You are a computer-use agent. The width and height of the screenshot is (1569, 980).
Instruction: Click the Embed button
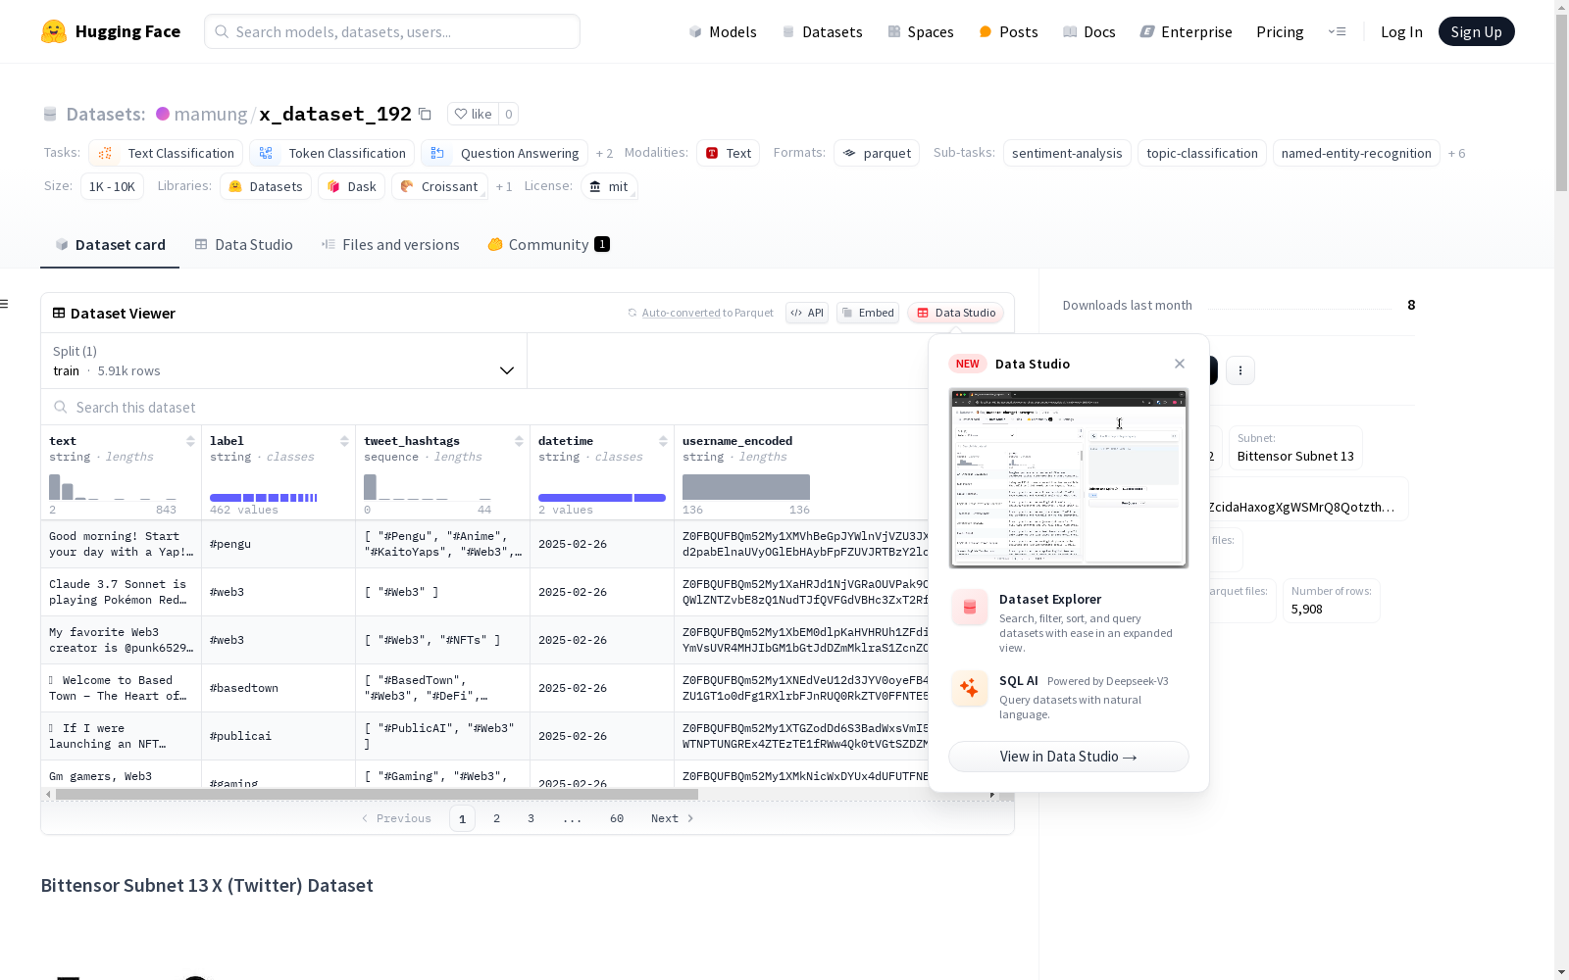pyautogui.click(x=868, y=313)
